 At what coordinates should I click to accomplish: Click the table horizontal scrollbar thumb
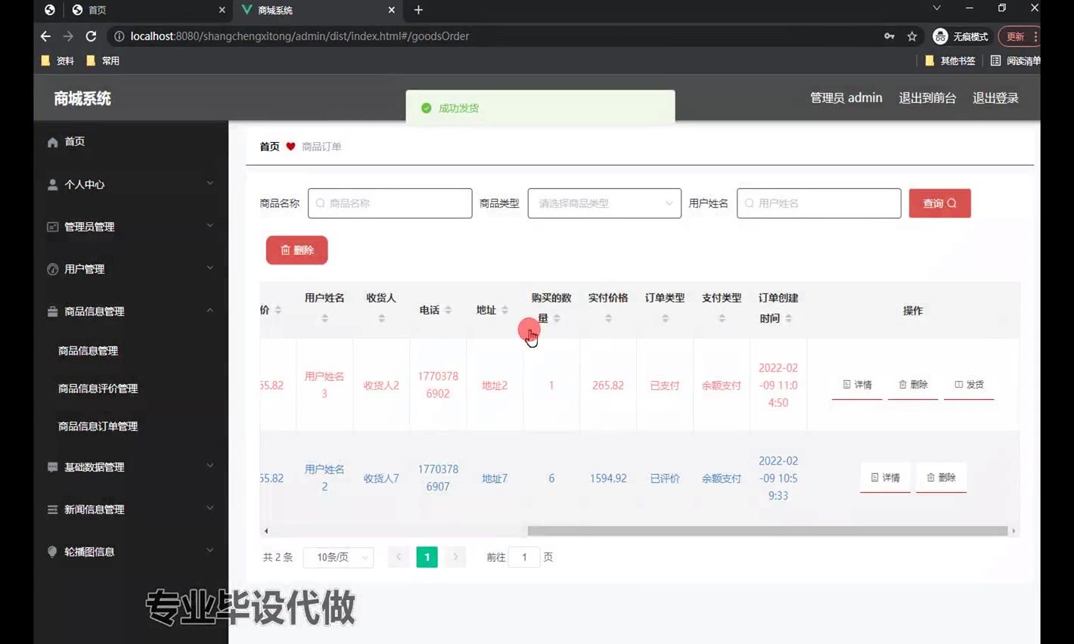point(767,531)
